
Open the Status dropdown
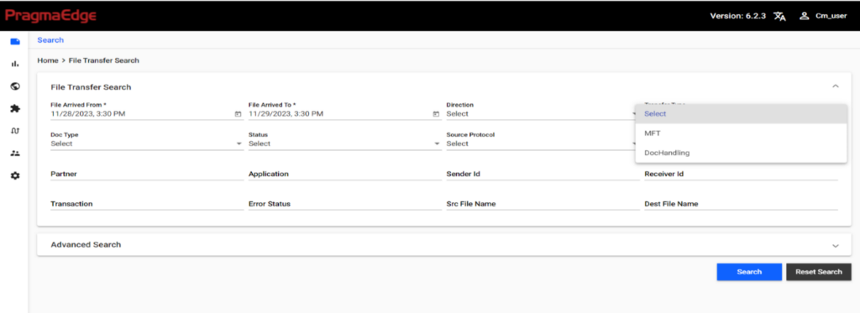(x=344, y=143)
